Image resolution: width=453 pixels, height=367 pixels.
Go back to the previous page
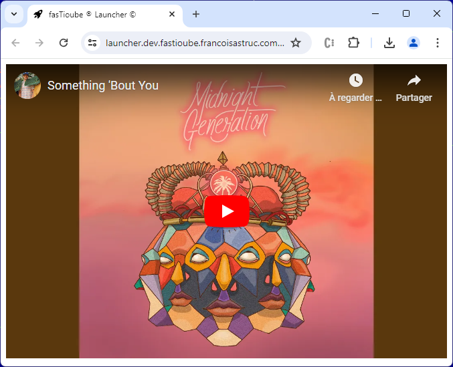tap(15, 43)
